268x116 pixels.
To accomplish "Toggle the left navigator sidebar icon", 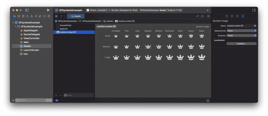I will click(x=27, y=10).
